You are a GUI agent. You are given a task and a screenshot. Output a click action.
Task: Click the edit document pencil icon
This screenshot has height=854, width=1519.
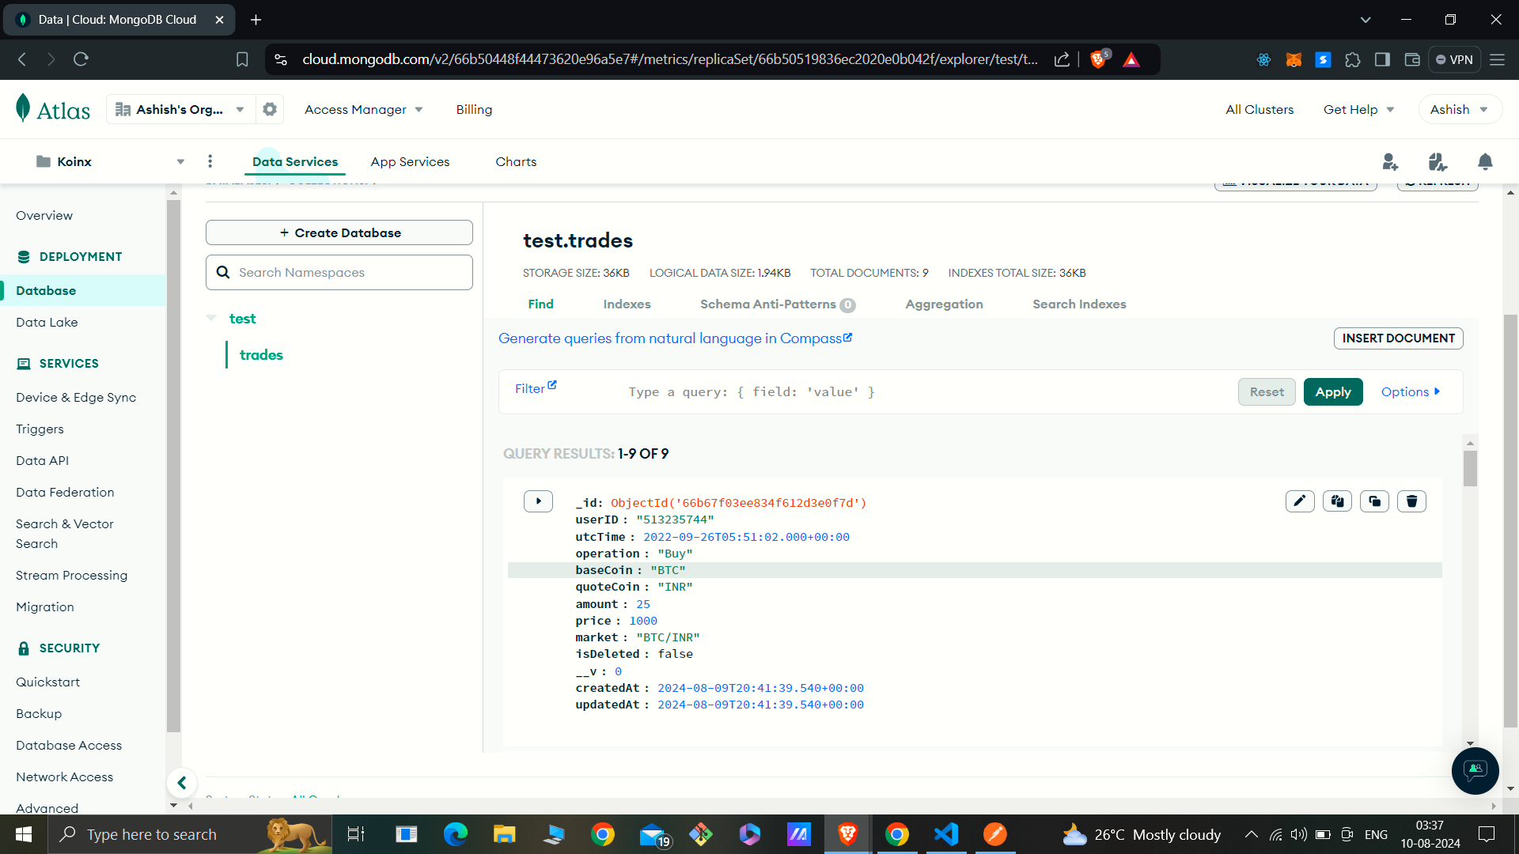click(x=1299, y=501)
